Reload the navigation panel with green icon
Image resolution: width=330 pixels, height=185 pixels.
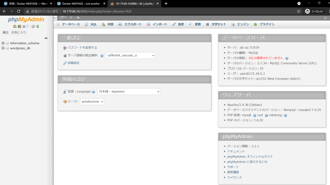pyautogui.click(x=37, y=26)
